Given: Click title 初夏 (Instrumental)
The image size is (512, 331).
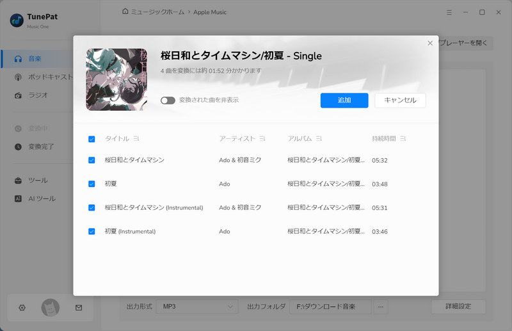Looking at the screenshot, I should 130,231.
